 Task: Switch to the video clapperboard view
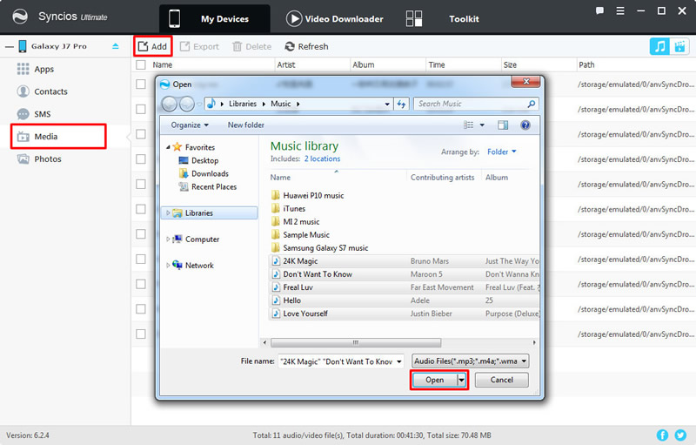[x=679, y=46]
